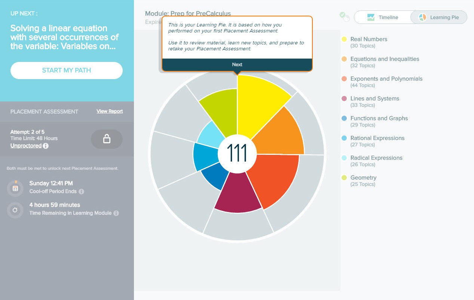Click the 111 center of the pie

237,153
